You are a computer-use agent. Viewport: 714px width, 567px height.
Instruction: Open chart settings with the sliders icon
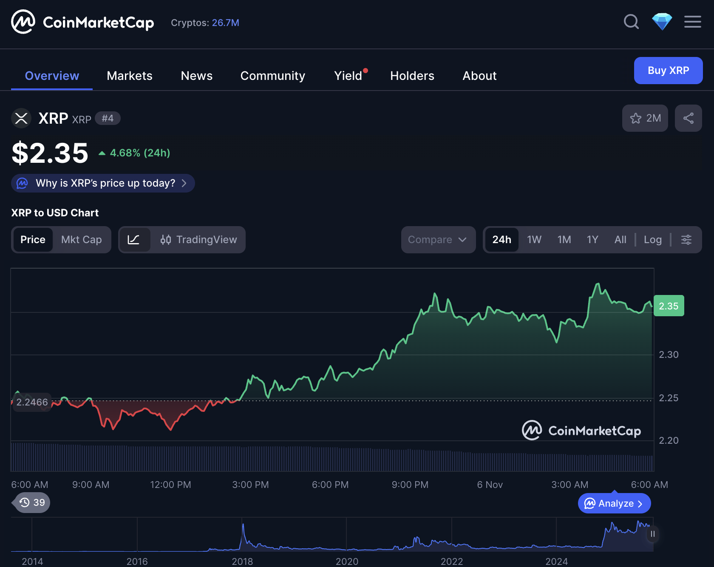tap(686, 240)
